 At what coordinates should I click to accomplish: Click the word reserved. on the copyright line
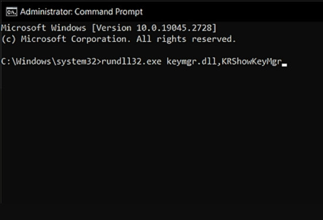point(214,39)
